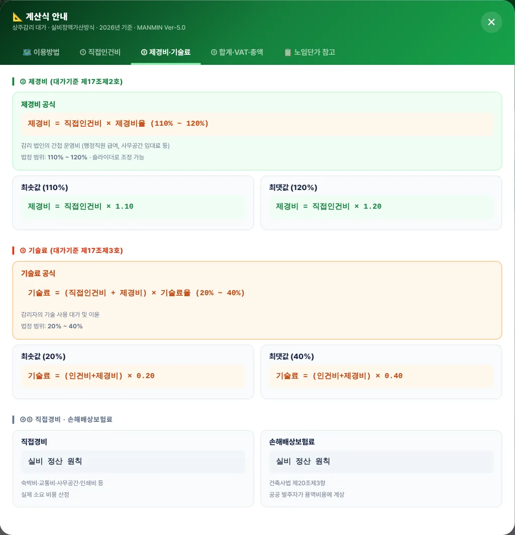Click the note '감리 법인의 간접 운영비'
Viewport: 515px width, 535px height.
click(95, 146)
